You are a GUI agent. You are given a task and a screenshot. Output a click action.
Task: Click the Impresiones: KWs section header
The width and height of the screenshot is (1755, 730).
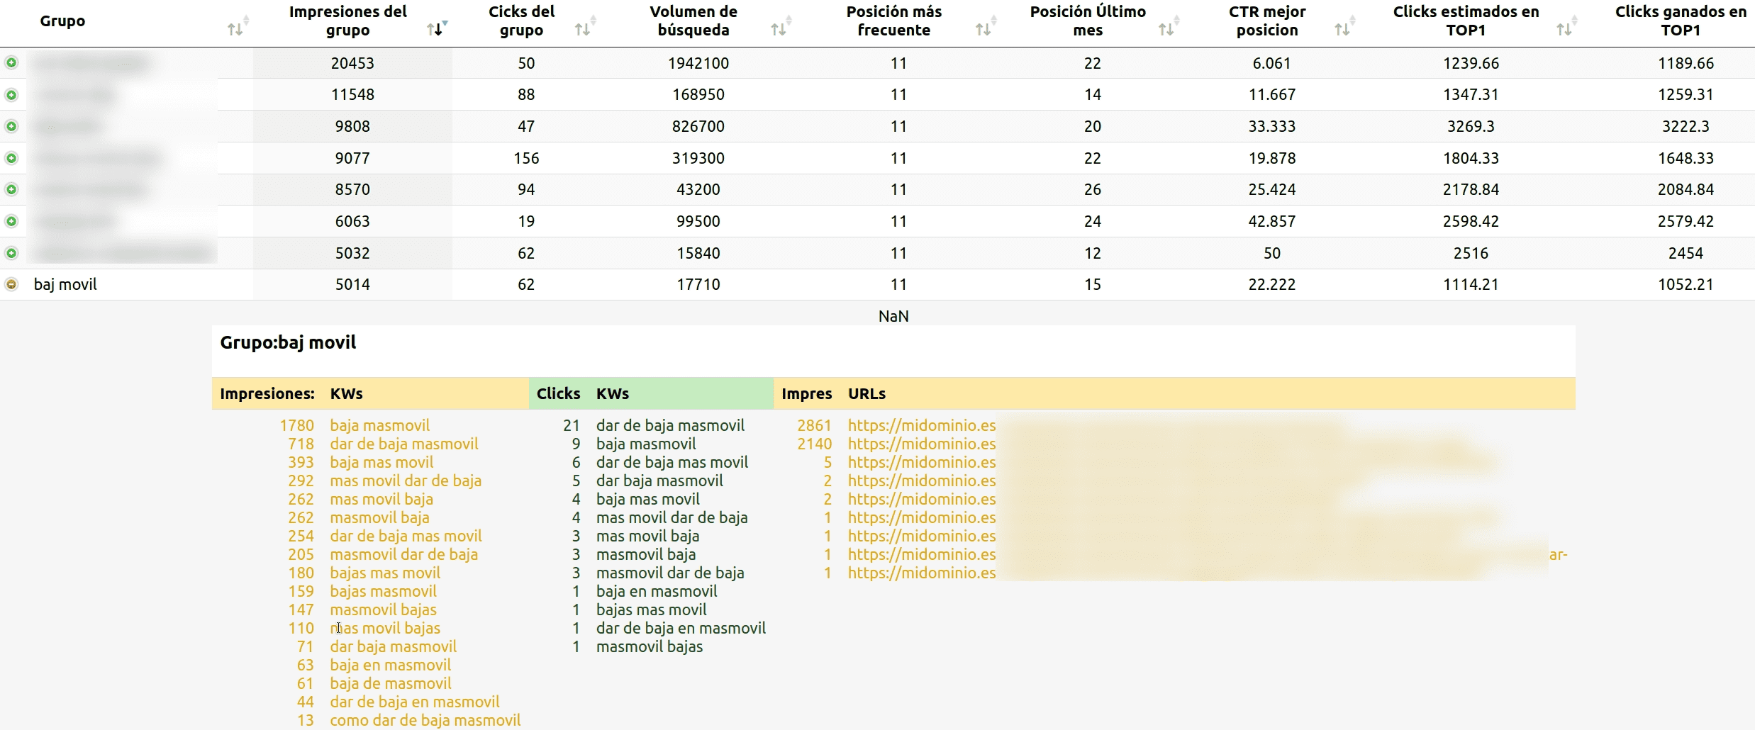[x=370, y=393]
